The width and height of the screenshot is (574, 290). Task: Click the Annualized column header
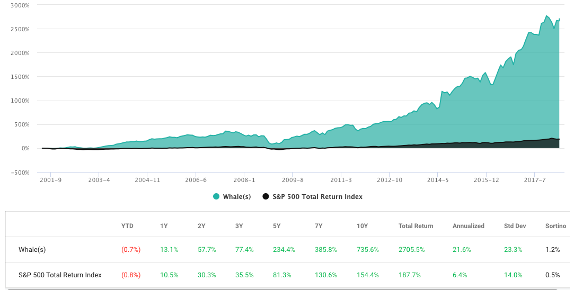[468, 226]
